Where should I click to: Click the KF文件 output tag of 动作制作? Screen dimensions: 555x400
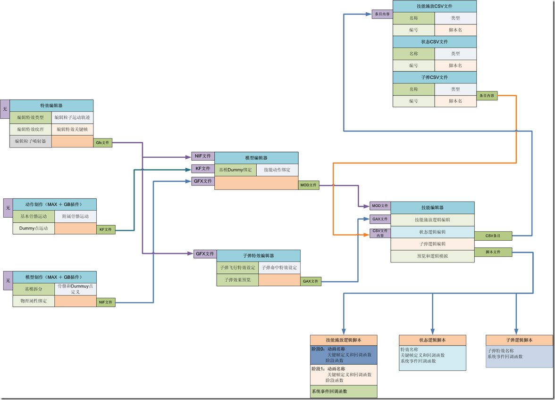[x=106, y=230]
